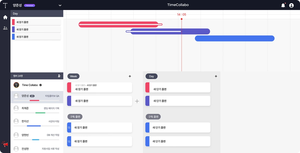Select the purple 새 장기 플랜 list item
The image size is (300, 153).
click(36, 29)
